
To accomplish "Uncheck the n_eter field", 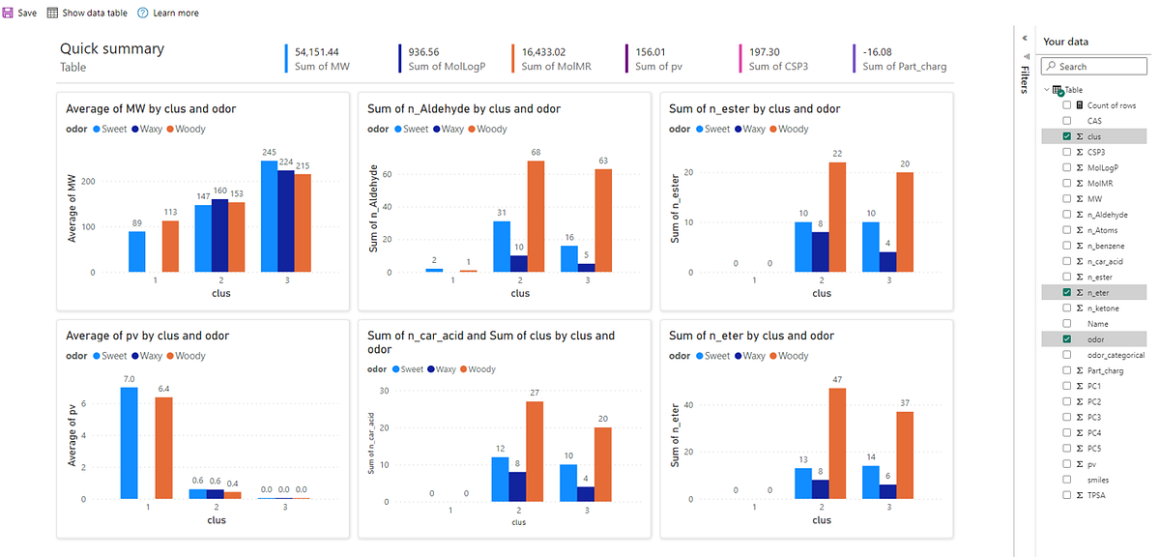I will [x=1067, y=291].
